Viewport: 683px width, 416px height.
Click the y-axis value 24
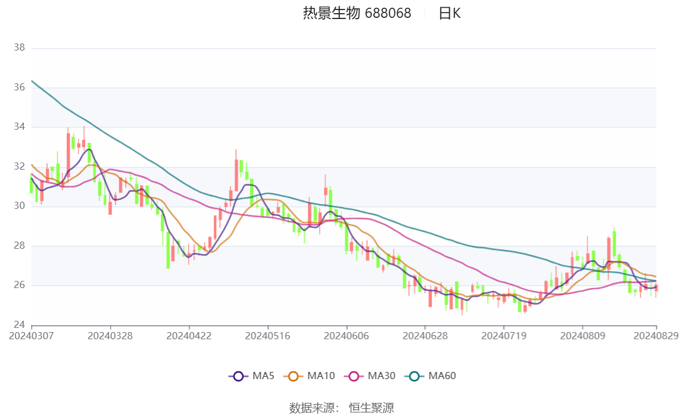click(19, 324)
